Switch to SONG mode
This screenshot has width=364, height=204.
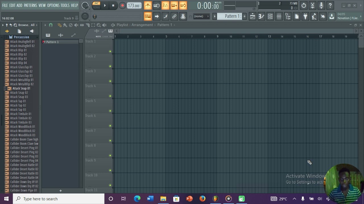coord(96,7)
